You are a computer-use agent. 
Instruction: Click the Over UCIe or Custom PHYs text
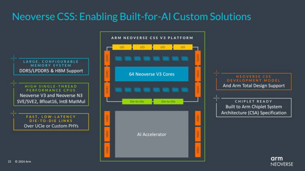click(51, 126)
